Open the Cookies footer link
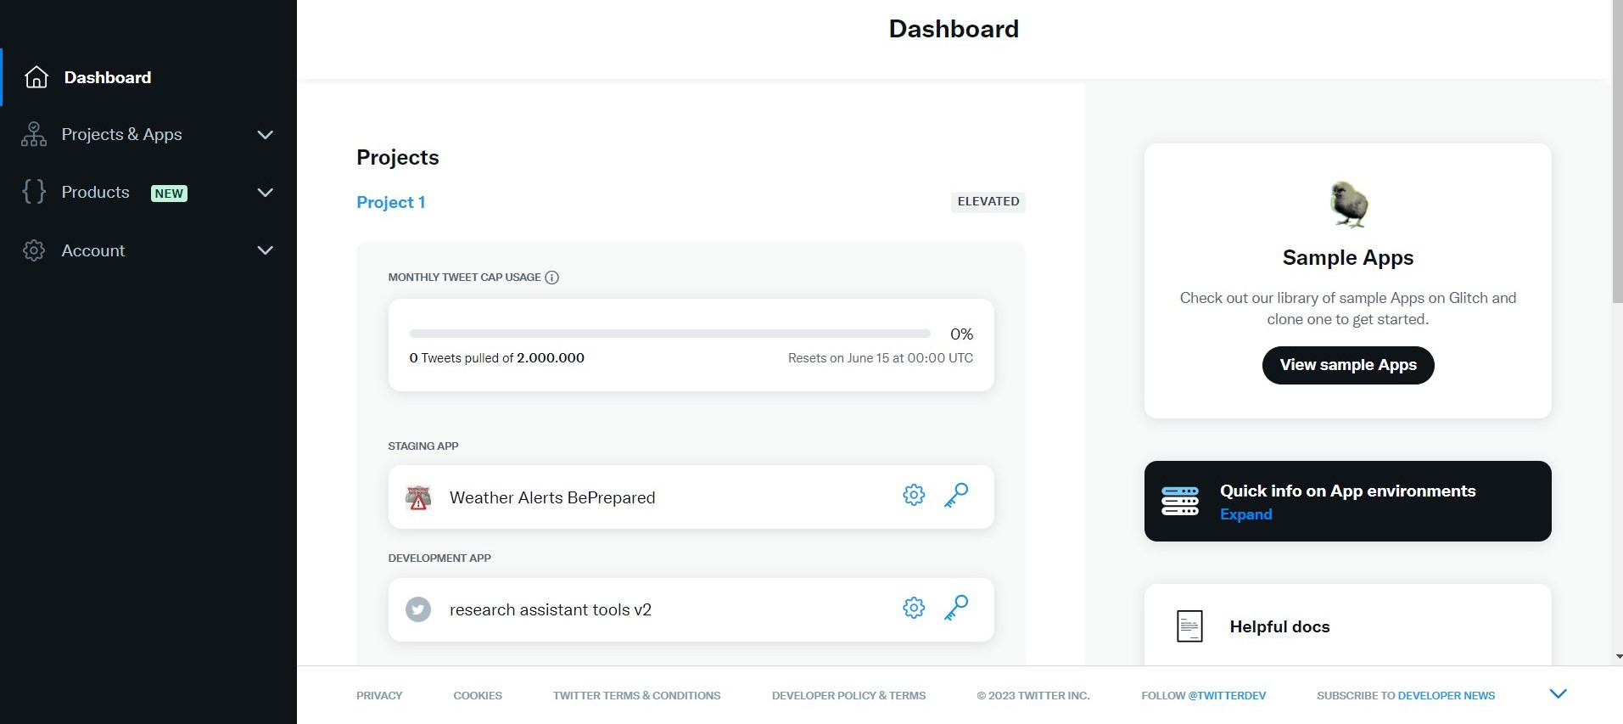The width and height of the screenshot is (1623, 724). [478, 695]
